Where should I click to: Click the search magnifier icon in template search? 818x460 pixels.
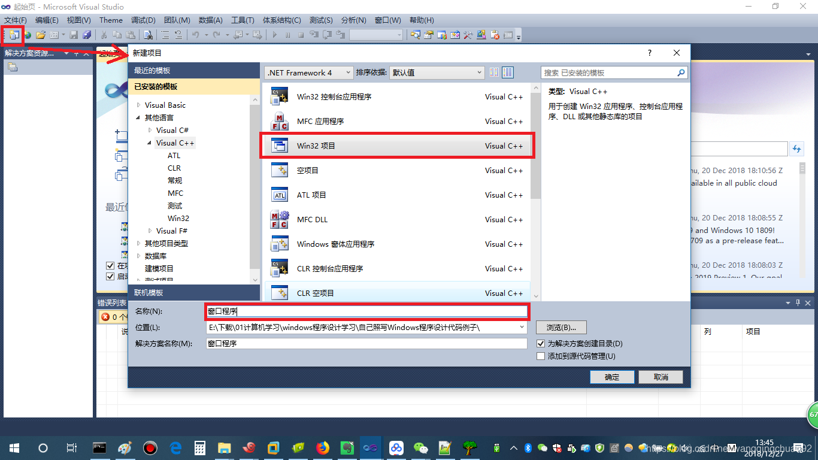(681, 72)
